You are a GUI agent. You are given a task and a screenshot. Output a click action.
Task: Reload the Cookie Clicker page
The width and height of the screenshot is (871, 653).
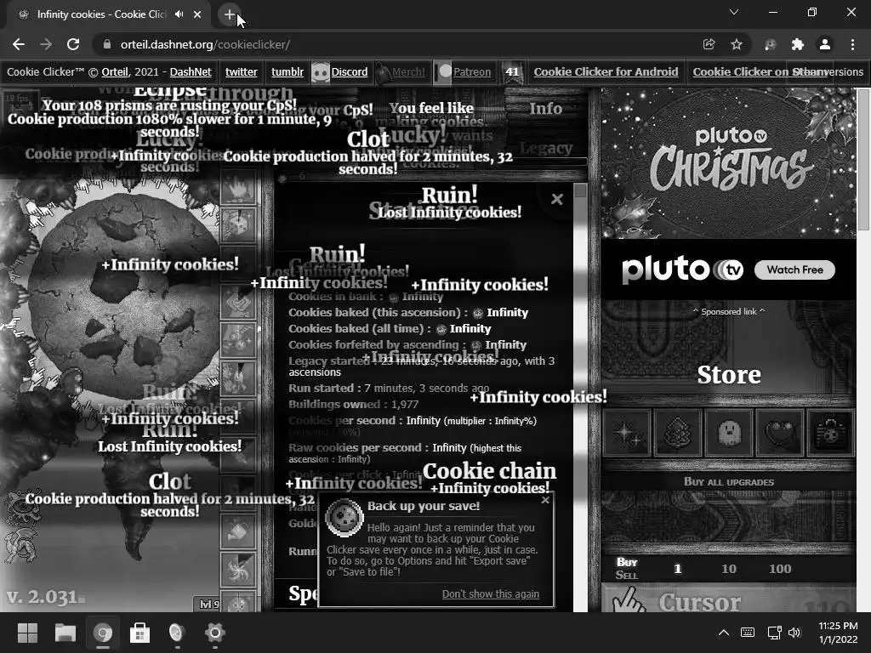tap(73, 44)
